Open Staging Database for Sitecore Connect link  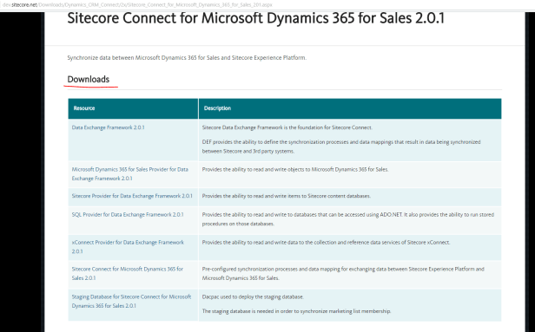tap(131, 302)
